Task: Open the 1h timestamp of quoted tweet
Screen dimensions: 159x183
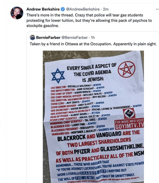Action: [93, 38]
